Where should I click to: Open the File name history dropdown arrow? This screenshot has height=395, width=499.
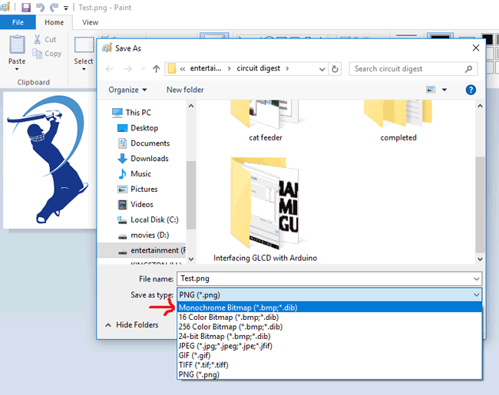pos(477,279)
